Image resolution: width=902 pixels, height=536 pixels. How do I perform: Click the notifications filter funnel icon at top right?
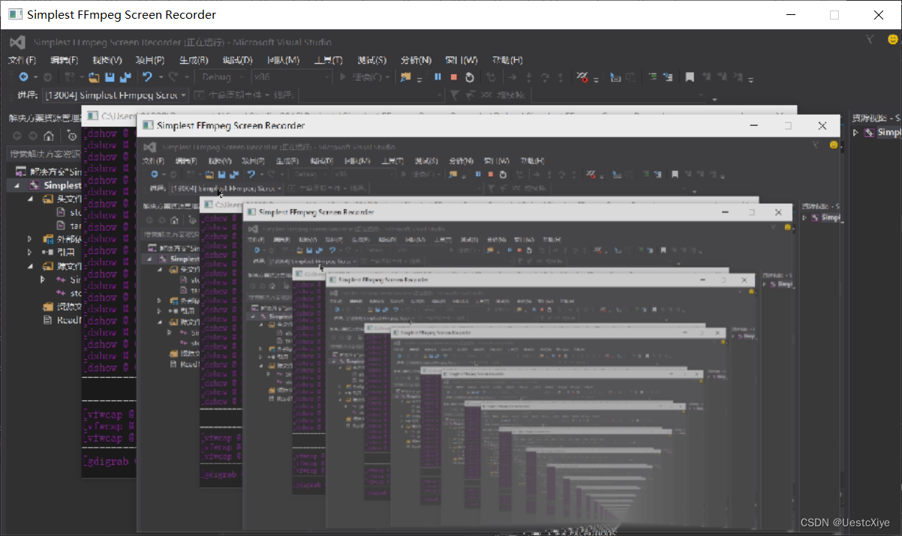click(x=870, y=39)
